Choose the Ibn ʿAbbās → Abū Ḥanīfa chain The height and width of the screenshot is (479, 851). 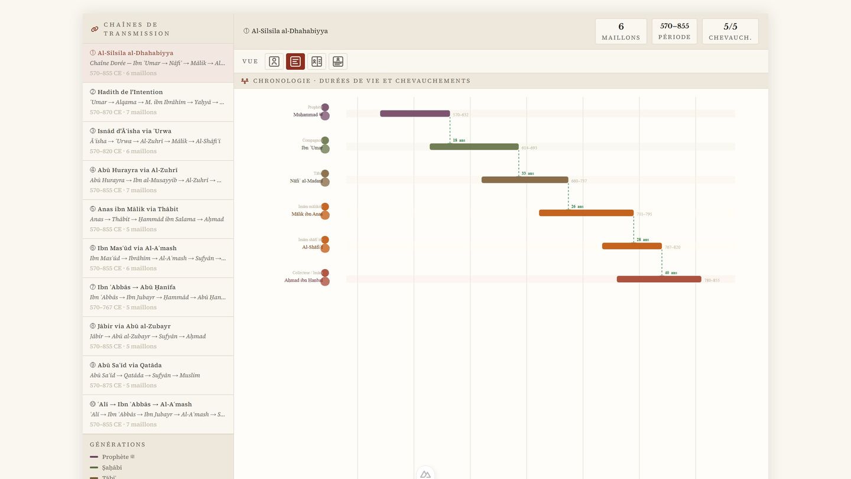(x=158, y=297)
